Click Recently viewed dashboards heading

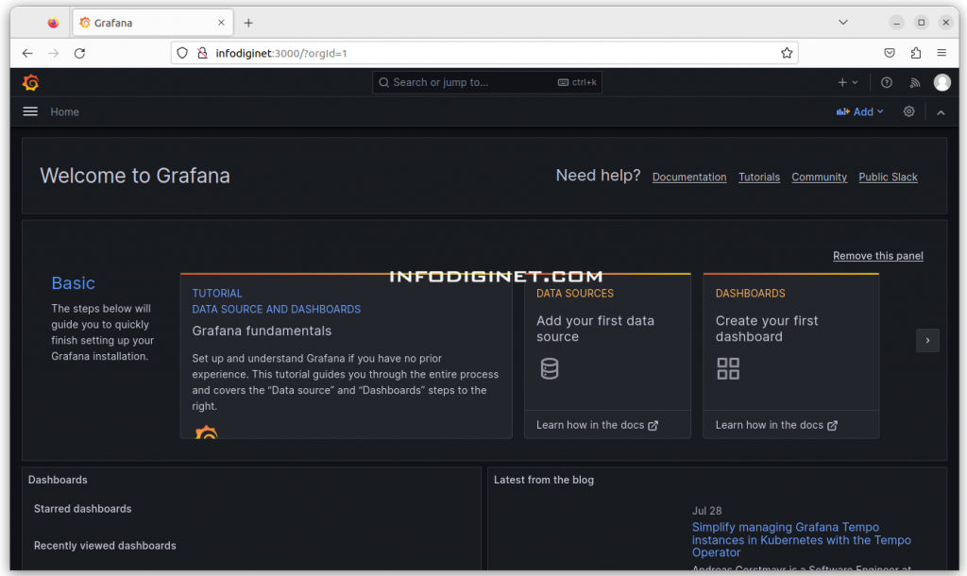click(x=105, y=546)
